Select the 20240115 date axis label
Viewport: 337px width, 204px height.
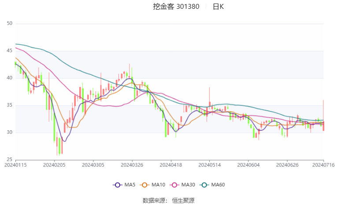15,165
